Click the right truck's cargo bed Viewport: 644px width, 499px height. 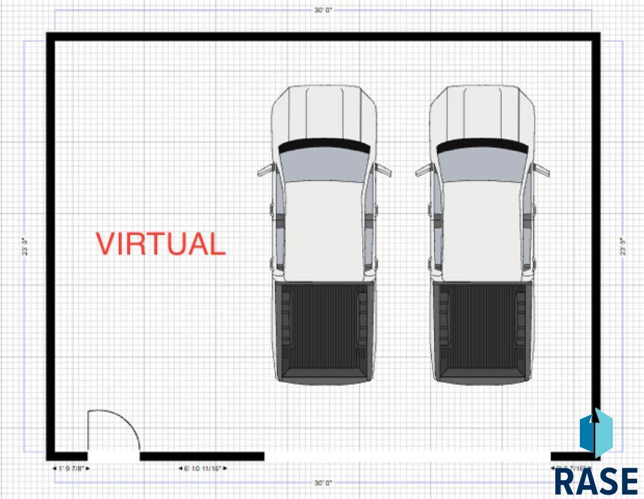[482, 332]
